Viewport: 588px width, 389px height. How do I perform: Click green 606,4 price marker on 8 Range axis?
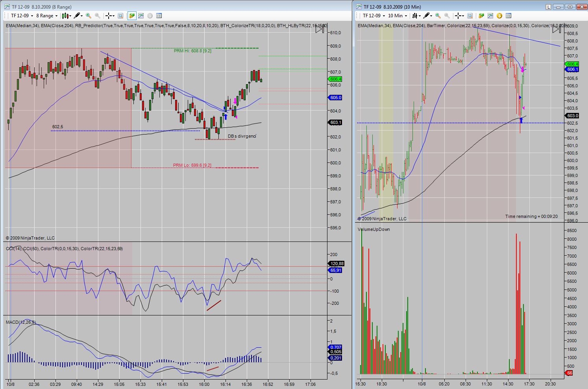point(335,79)
